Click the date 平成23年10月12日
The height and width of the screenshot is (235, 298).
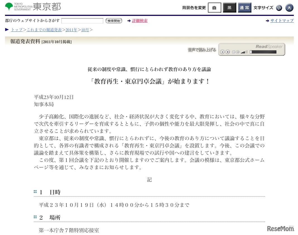(54, 97)
